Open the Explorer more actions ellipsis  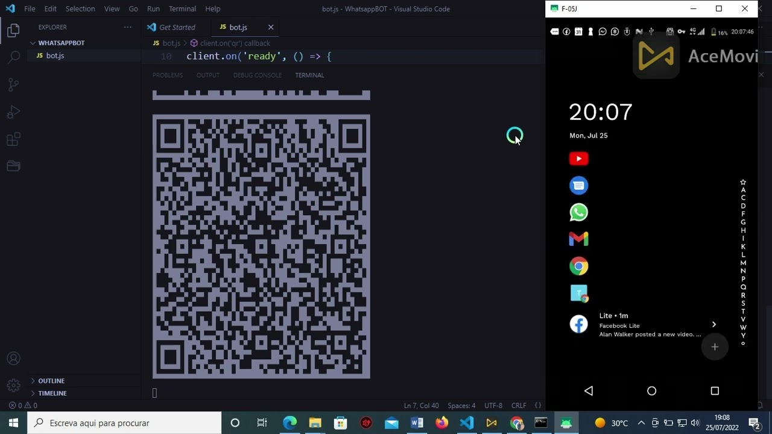[127, 27]
